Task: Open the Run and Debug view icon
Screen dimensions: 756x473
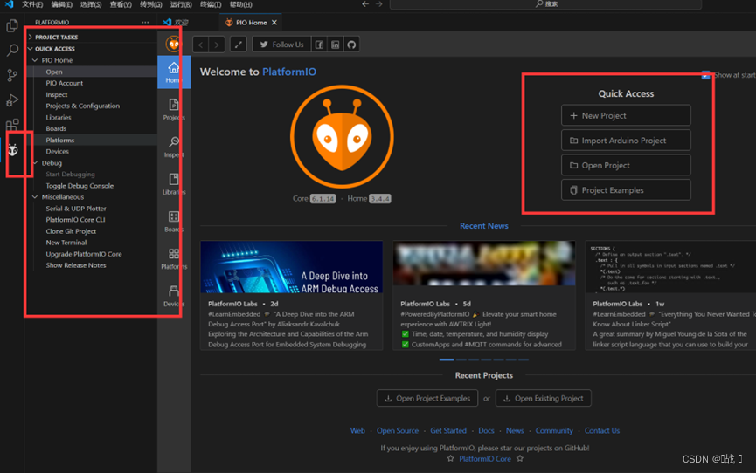Action: tap(12, 100)
